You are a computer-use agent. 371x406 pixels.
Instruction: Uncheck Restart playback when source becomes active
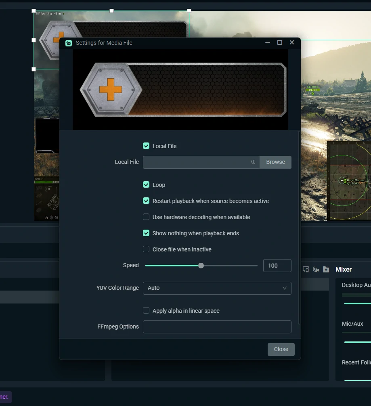point(146,201)
